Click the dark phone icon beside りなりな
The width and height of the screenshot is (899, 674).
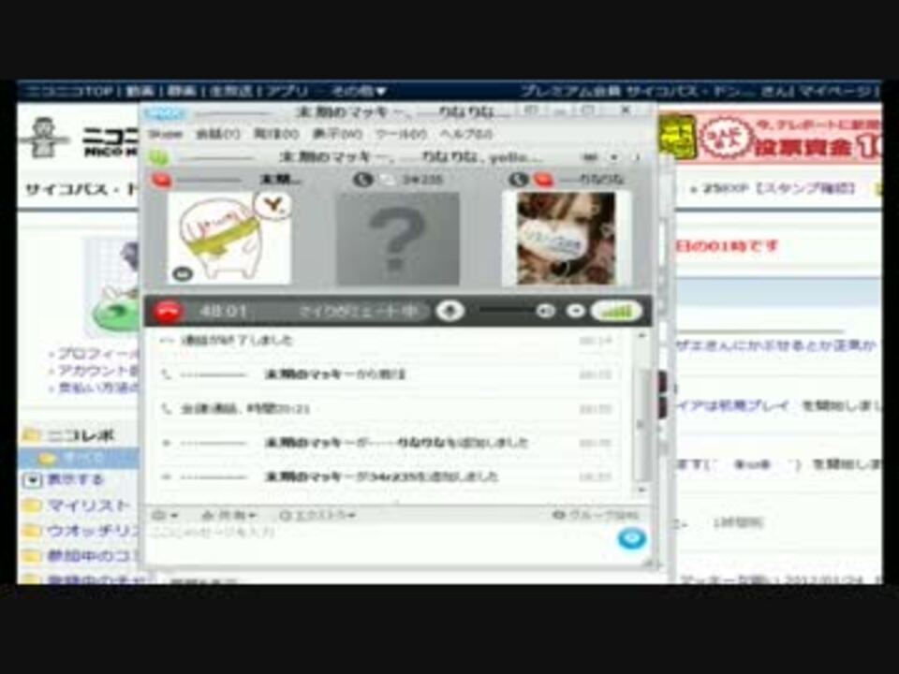[x=518, y=180]
